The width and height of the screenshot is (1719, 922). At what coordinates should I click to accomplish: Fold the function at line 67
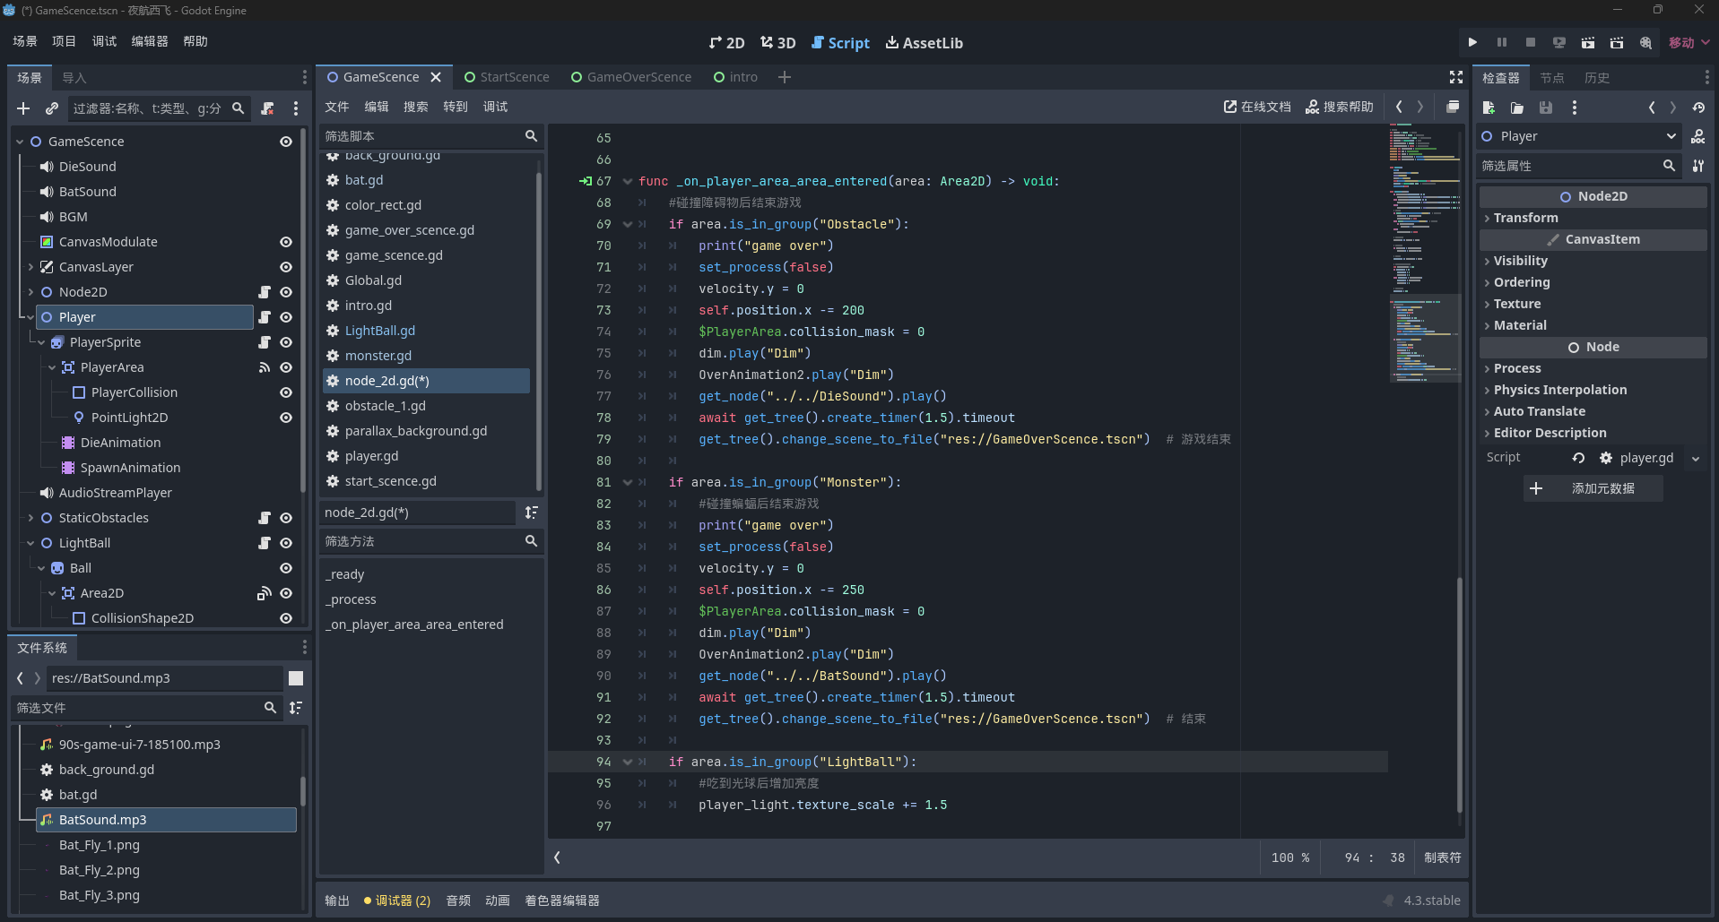628,181
